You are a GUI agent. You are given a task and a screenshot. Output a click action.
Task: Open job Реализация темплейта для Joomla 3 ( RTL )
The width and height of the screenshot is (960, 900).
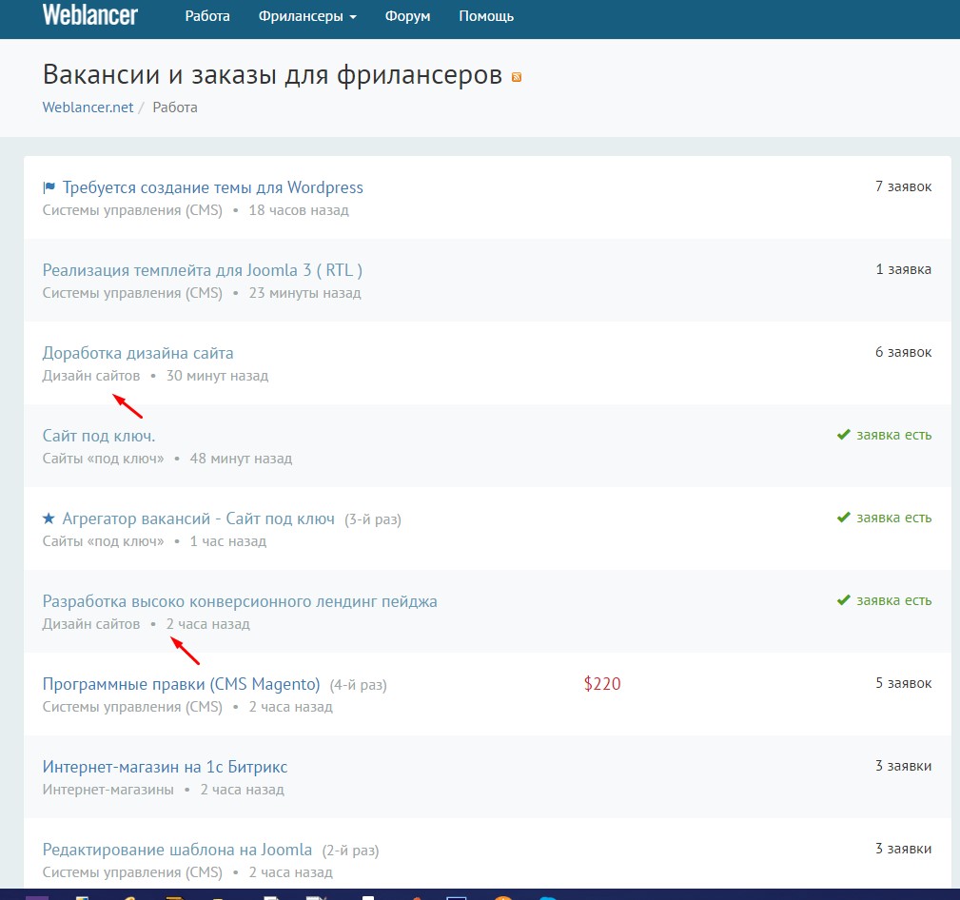click(202, 270)
